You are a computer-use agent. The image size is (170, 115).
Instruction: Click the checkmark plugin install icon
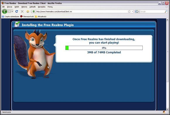click(17, 24)
